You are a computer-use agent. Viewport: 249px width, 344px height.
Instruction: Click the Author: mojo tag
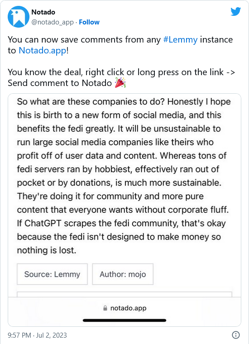pos(123,274)
